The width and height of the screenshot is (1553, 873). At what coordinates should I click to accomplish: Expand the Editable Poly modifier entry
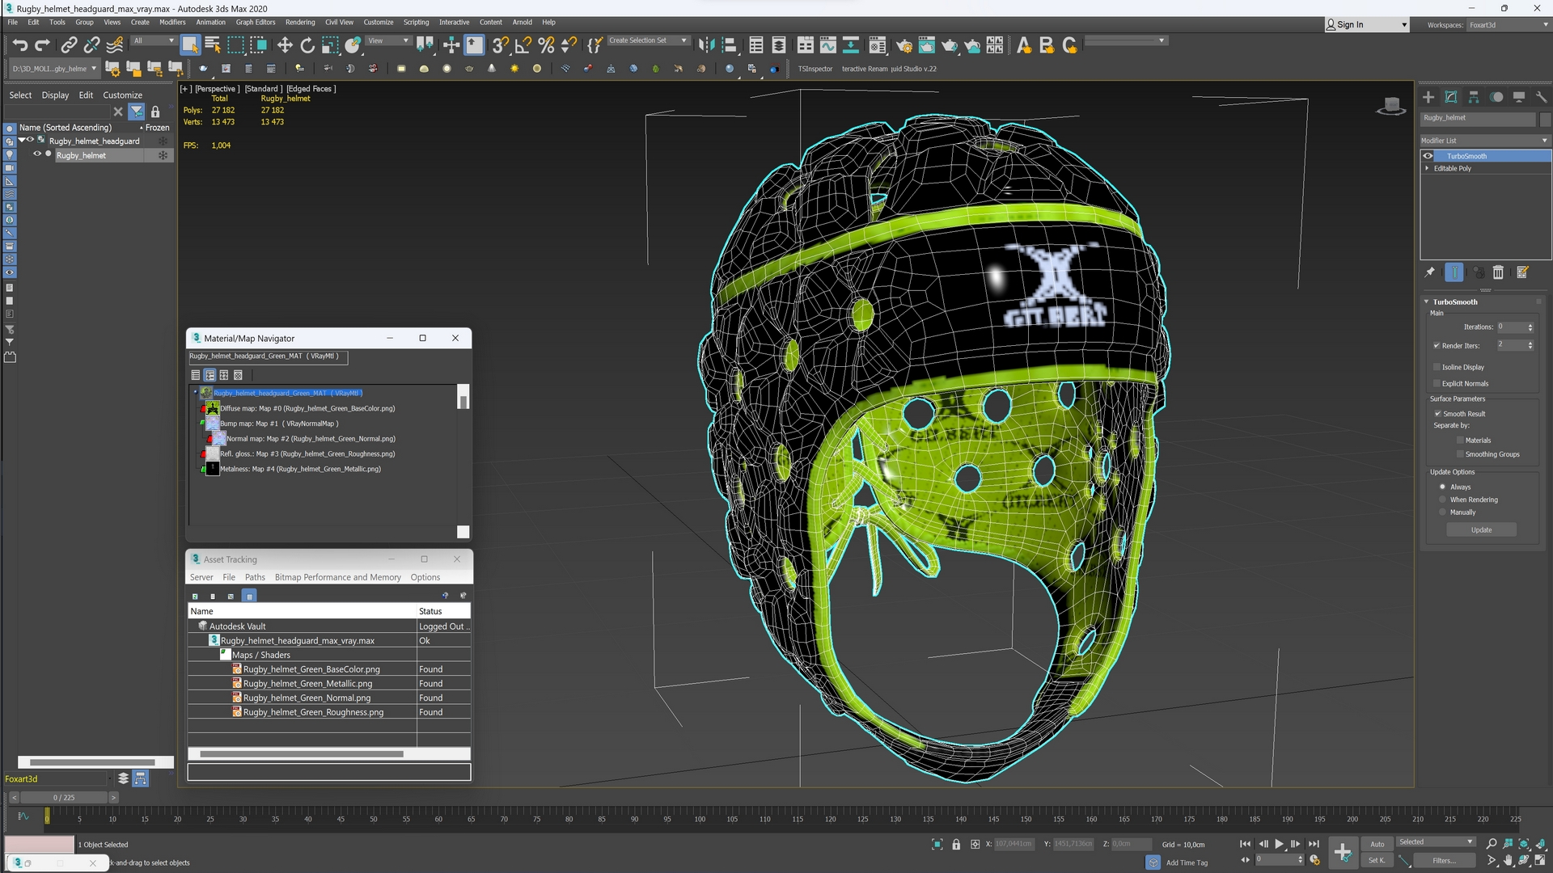(x=1427, y=168)
